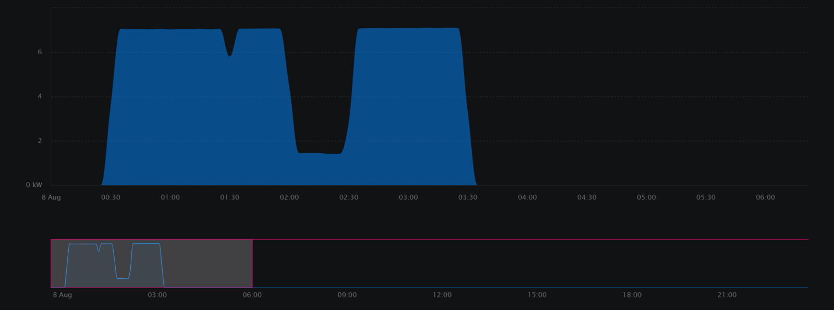Click the 01:00 time axis label
834x310 pixels.
[x=170, y=197]
